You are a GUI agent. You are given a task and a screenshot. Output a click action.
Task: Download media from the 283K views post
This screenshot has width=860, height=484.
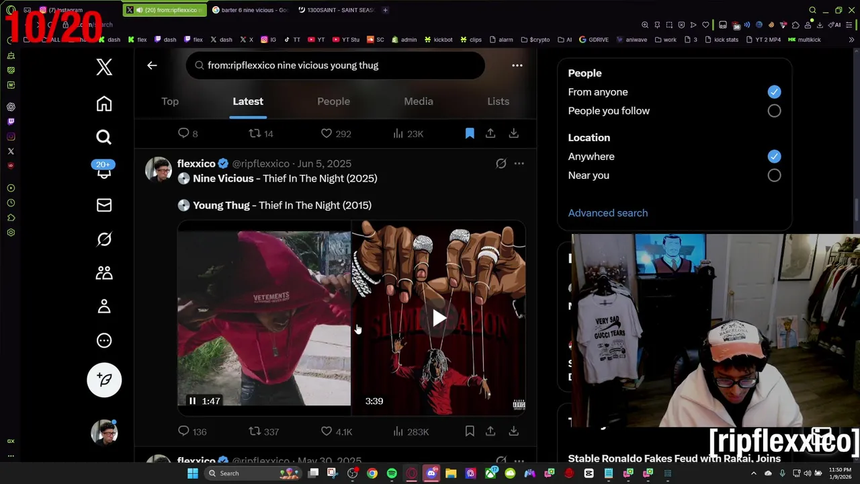coord(513,431)
